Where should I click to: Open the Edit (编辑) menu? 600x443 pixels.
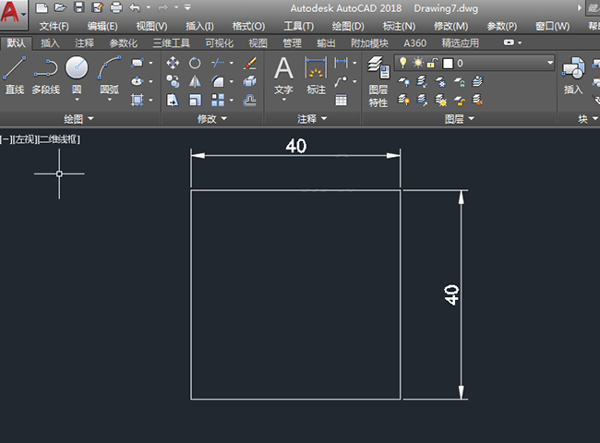(x=102, y=27)
